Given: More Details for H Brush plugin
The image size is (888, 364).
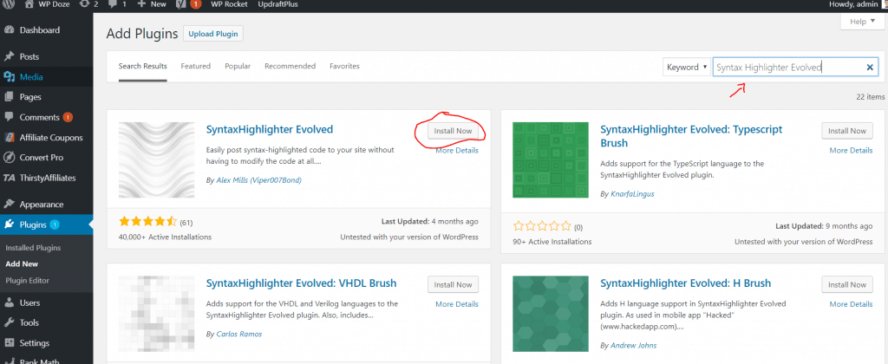Looking at the screenshot, I should coord(852,304).
